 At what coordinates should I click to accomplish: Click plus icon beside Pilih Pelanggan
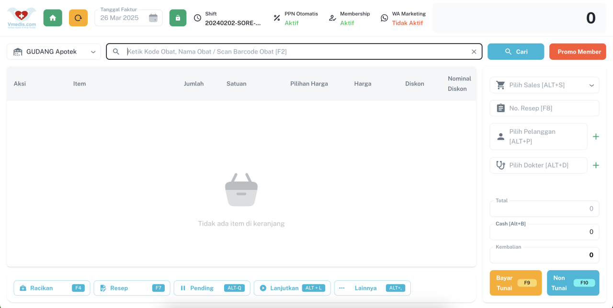pyautogui.click(x=596, y=137)
